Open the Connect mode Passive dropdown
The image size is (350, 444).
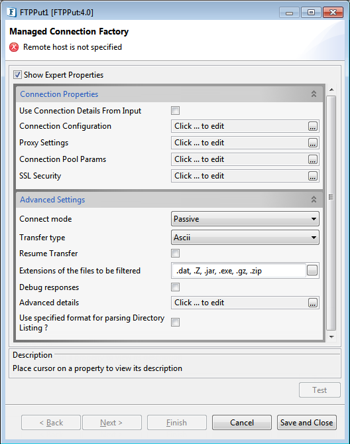click(x=245, y=219)
